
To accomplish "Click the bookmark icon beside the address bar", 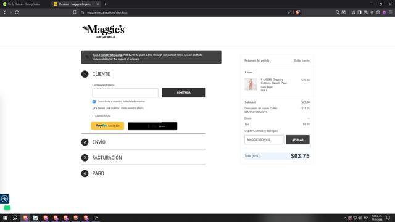I will pyautogui.click(x=75, y=12).
